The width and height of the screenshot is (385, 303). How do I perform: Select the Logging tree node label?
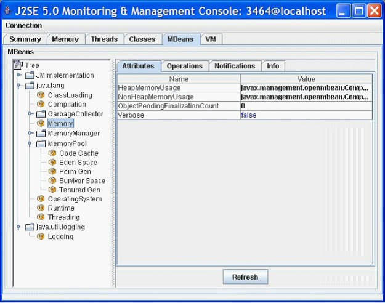tap(60, 236)
